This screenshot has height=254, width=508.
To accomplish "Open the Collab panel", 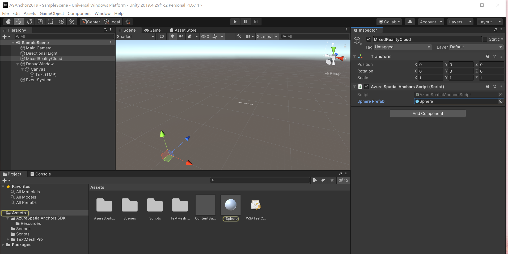I will pos(389,22).
